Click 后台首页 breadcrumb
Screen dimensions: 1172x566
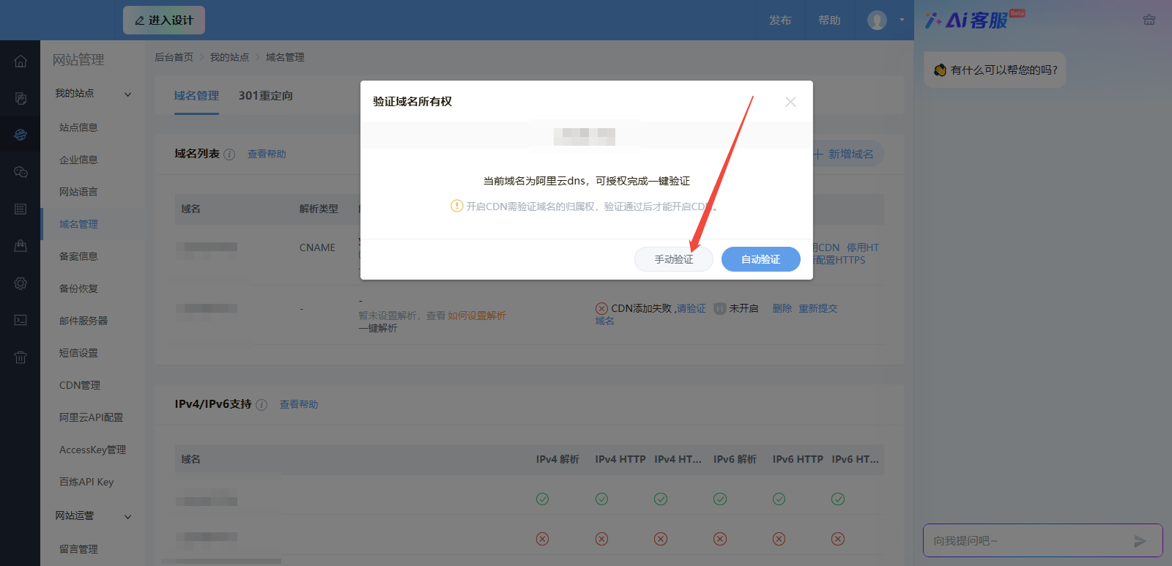coord(174,57)
